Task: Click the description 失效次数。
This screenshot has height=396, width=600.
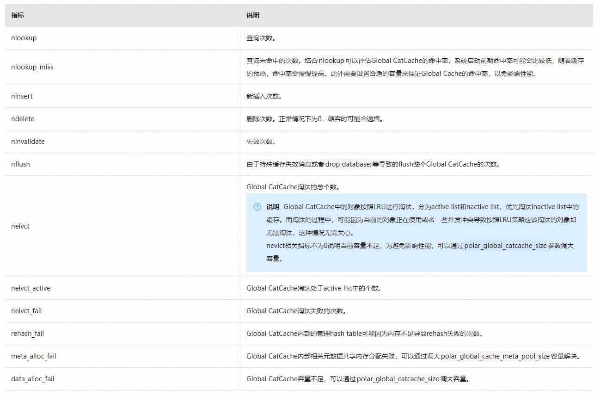Action: pos(261,142)
